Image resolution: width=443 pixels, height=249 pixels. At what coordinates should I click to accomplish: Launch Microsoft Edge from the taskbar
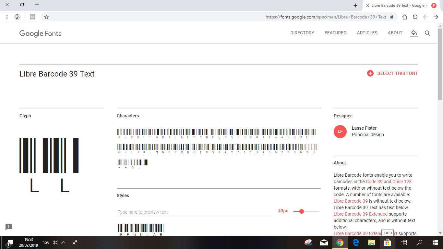[x=355, y=243]
